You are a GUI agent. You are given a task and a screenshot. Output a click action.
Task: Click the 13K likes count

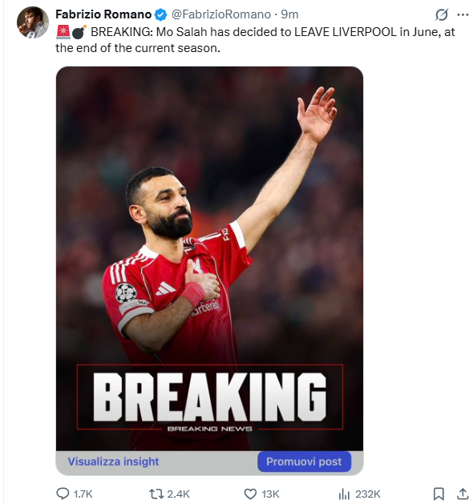click(270, 494)
